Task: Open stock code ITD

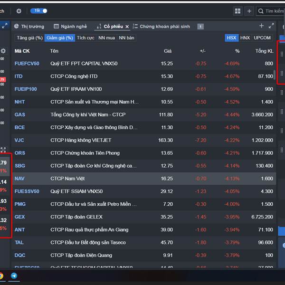Action: (x=19, y=76)
